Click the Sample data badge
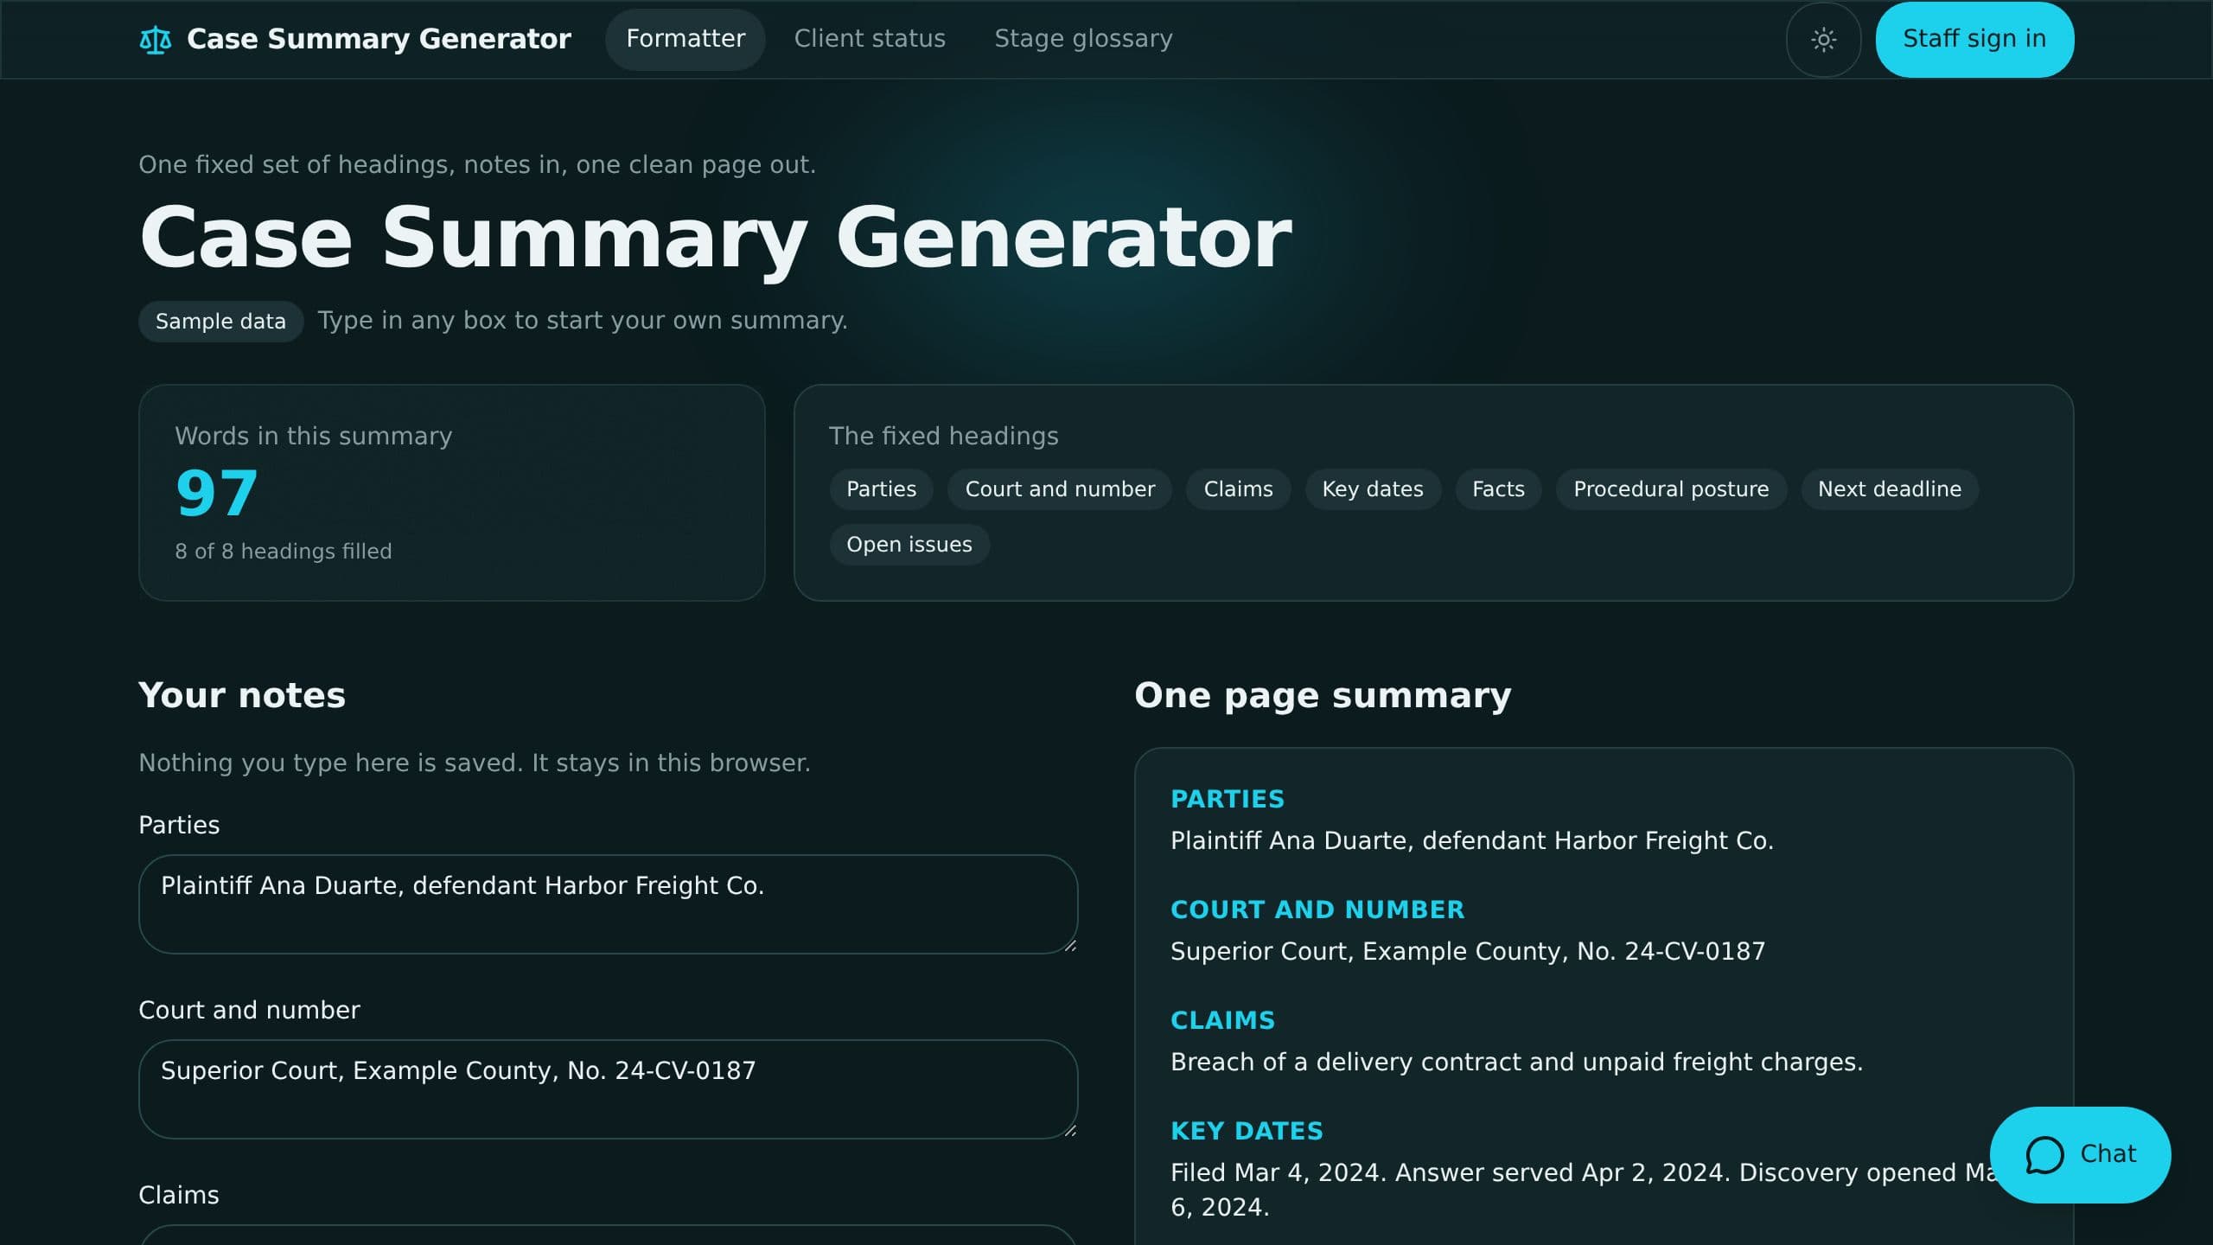Screen dimensions: 2213x1245 [220, 322]
